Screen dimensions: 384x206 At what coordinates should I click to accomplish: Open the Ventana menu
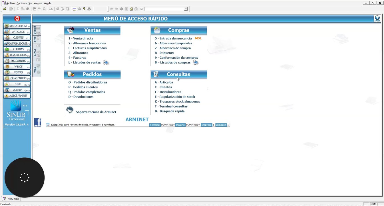38,3
